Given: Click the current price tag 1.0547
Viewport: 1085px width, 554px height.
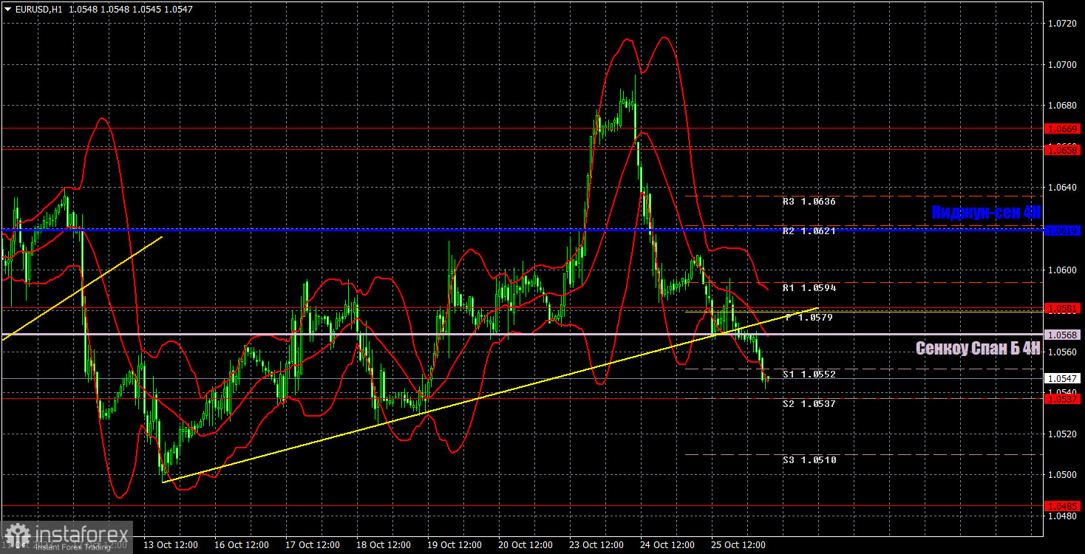Looking at the screenshot, I should (1064, 378).
